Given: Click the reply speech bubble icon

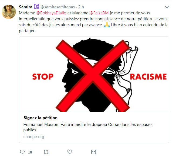Looking at the screenshot, I should coord(22,152).
